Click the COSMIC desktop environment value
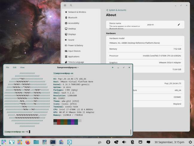This screenshot has height=146, width=194. [x=177, y=97]
